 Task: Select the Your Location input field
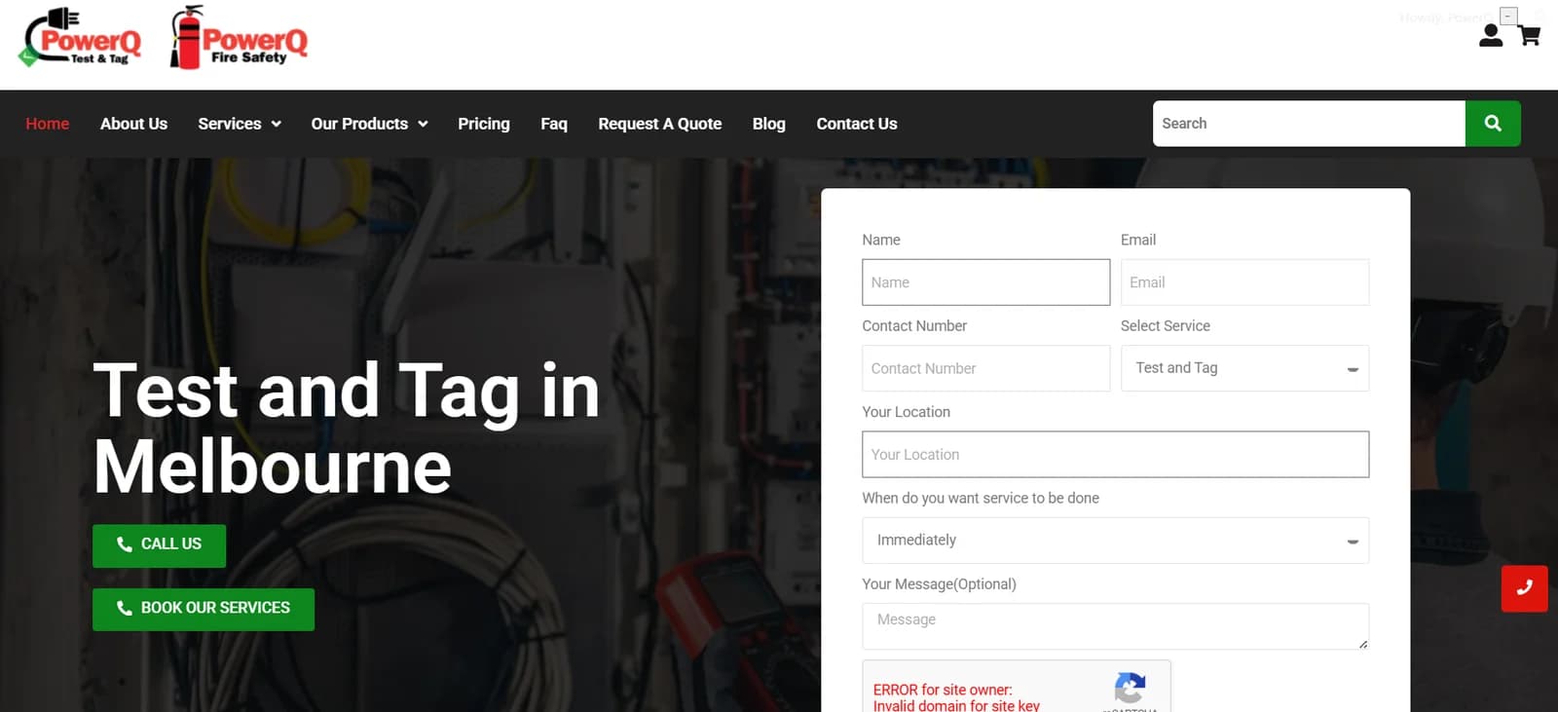click(x=1115, y=455)
